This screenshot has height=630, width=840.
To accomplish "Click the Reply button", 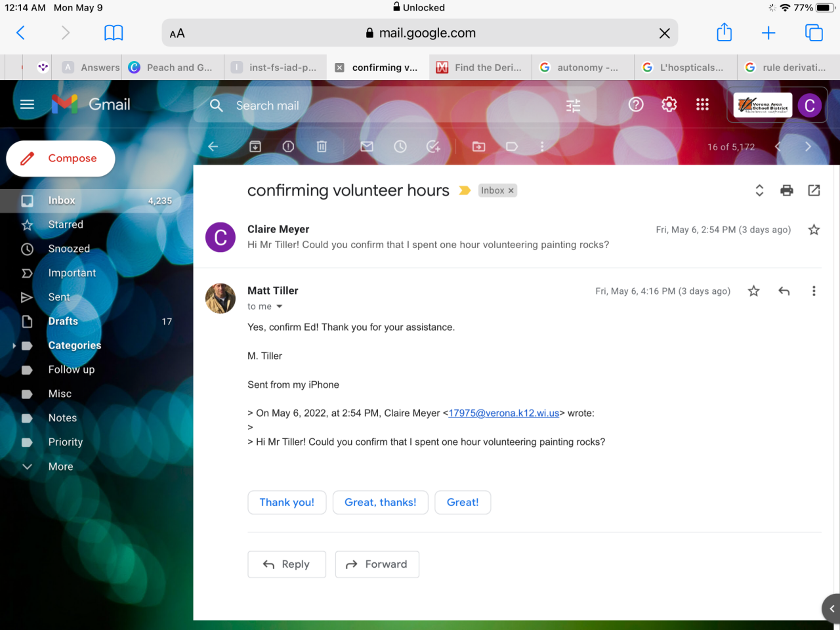I will pyautogui.click(x=287, y=564).
